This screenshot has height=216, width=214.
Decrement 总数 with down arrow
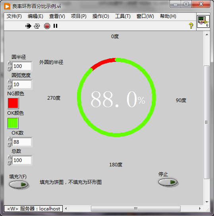tap(10, 163)
